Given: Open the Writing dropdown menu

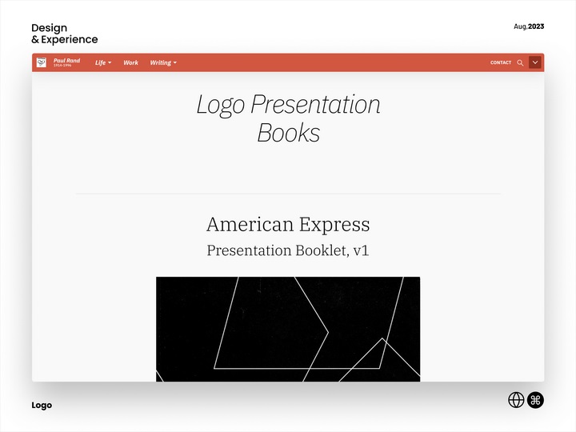Looking at the screenshot, I should point(162,62).
